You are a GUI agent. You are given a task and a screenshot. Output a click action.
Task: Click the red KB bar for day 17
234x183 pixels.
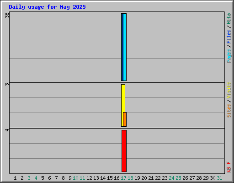click(x=124, y=151)
